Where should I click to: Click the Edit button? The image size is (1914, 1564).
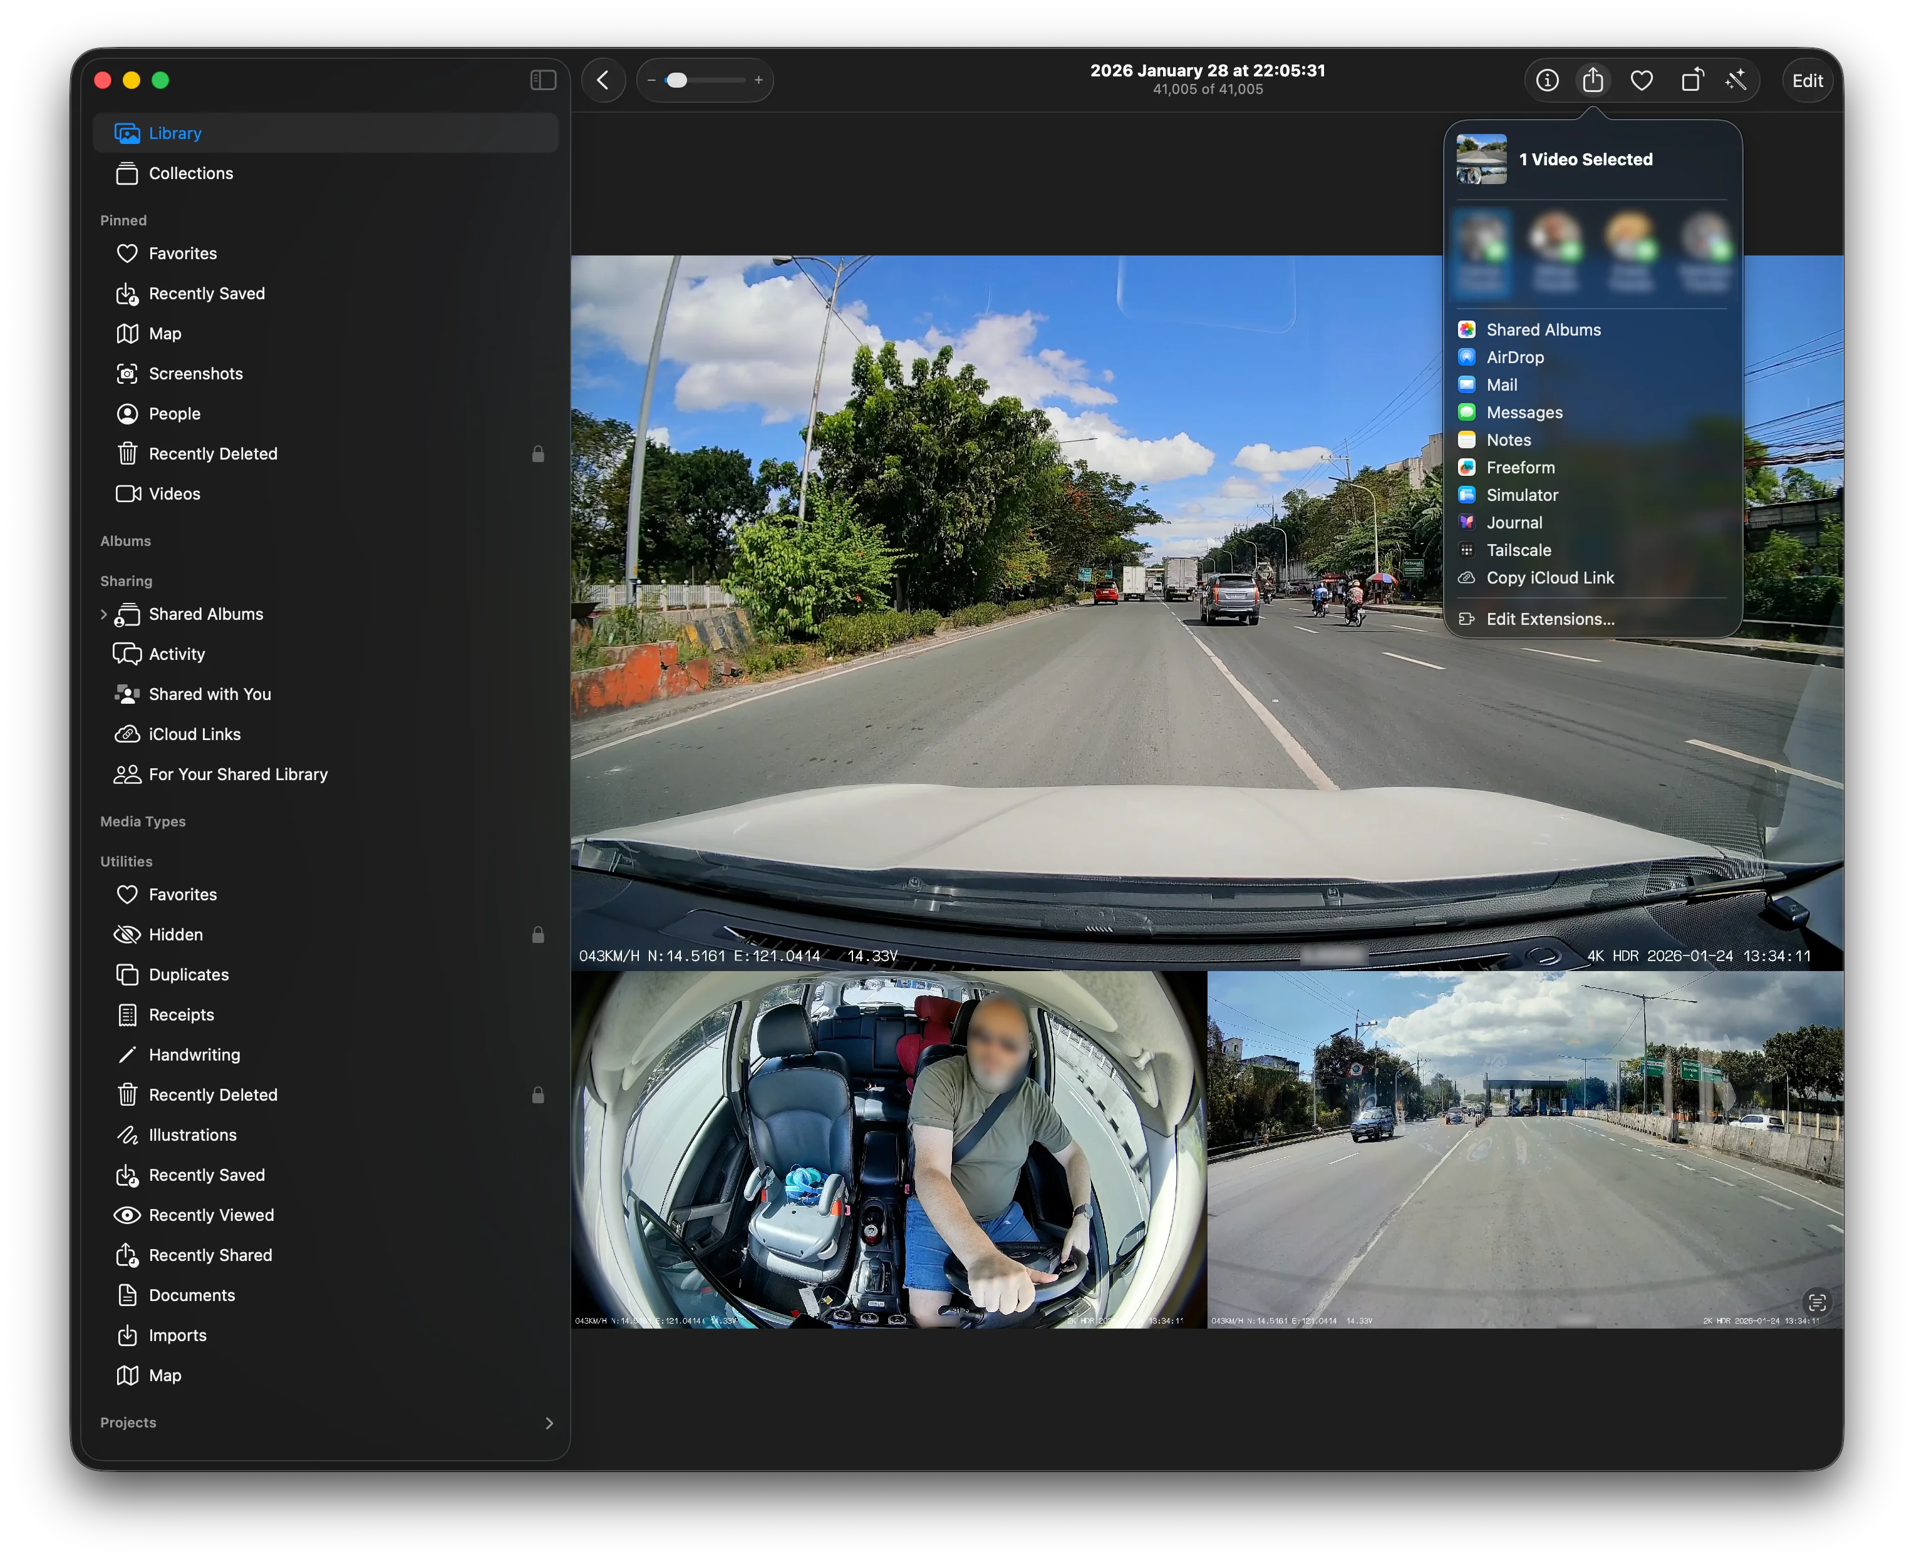(1807, 80)
